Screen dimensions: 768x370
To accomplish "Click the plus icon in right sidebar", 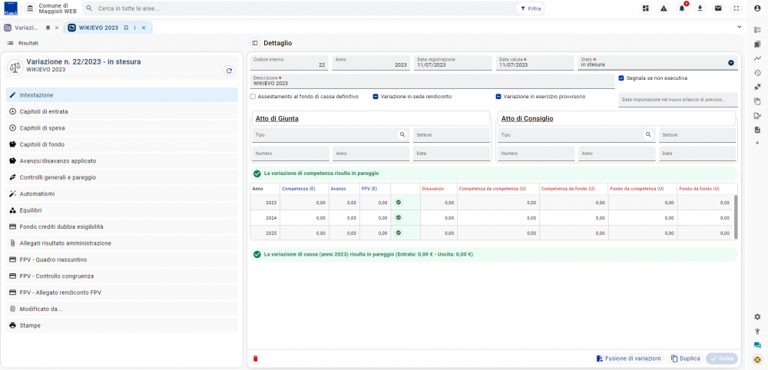I will pos(757,143).
